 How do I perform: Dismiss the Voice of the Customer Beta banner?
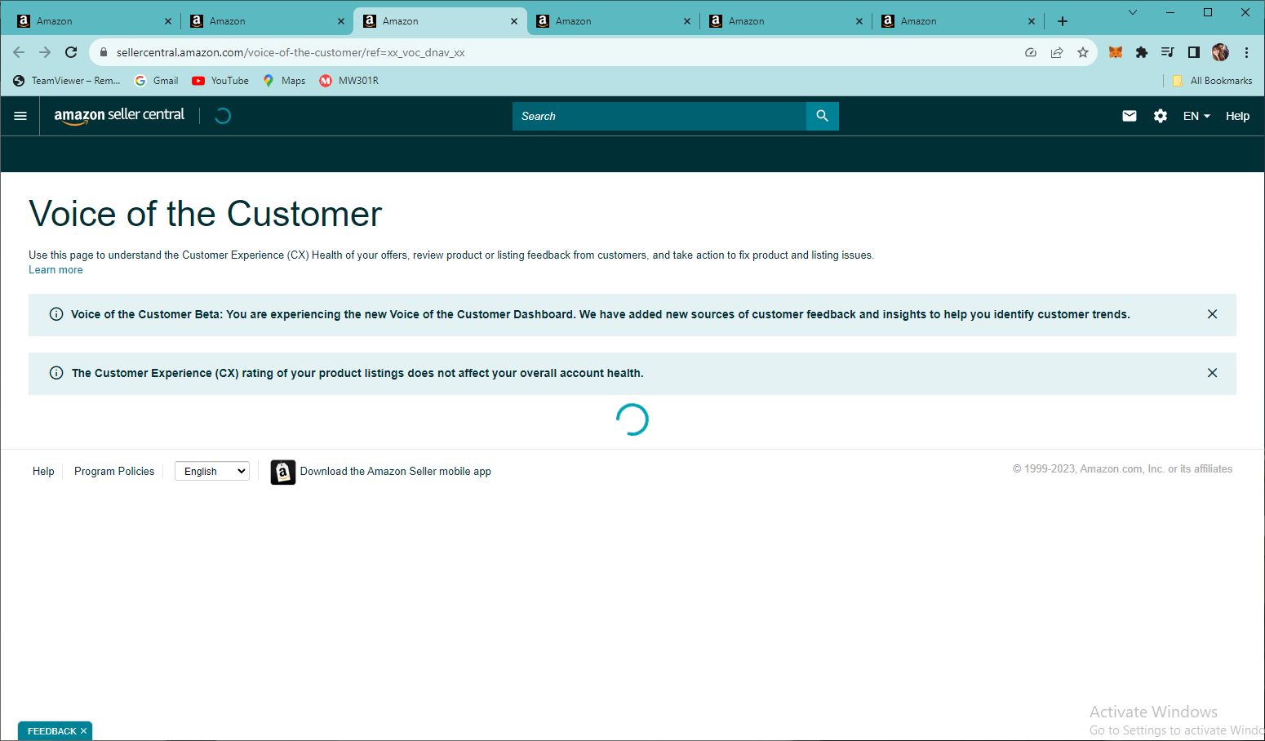click(x=1212, y=314)
